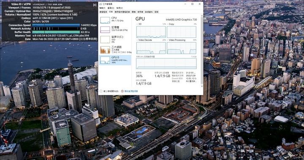The image size is (304, 160).
Task: Click the driver version 31.0.101 value
Action: coord(191,73)
